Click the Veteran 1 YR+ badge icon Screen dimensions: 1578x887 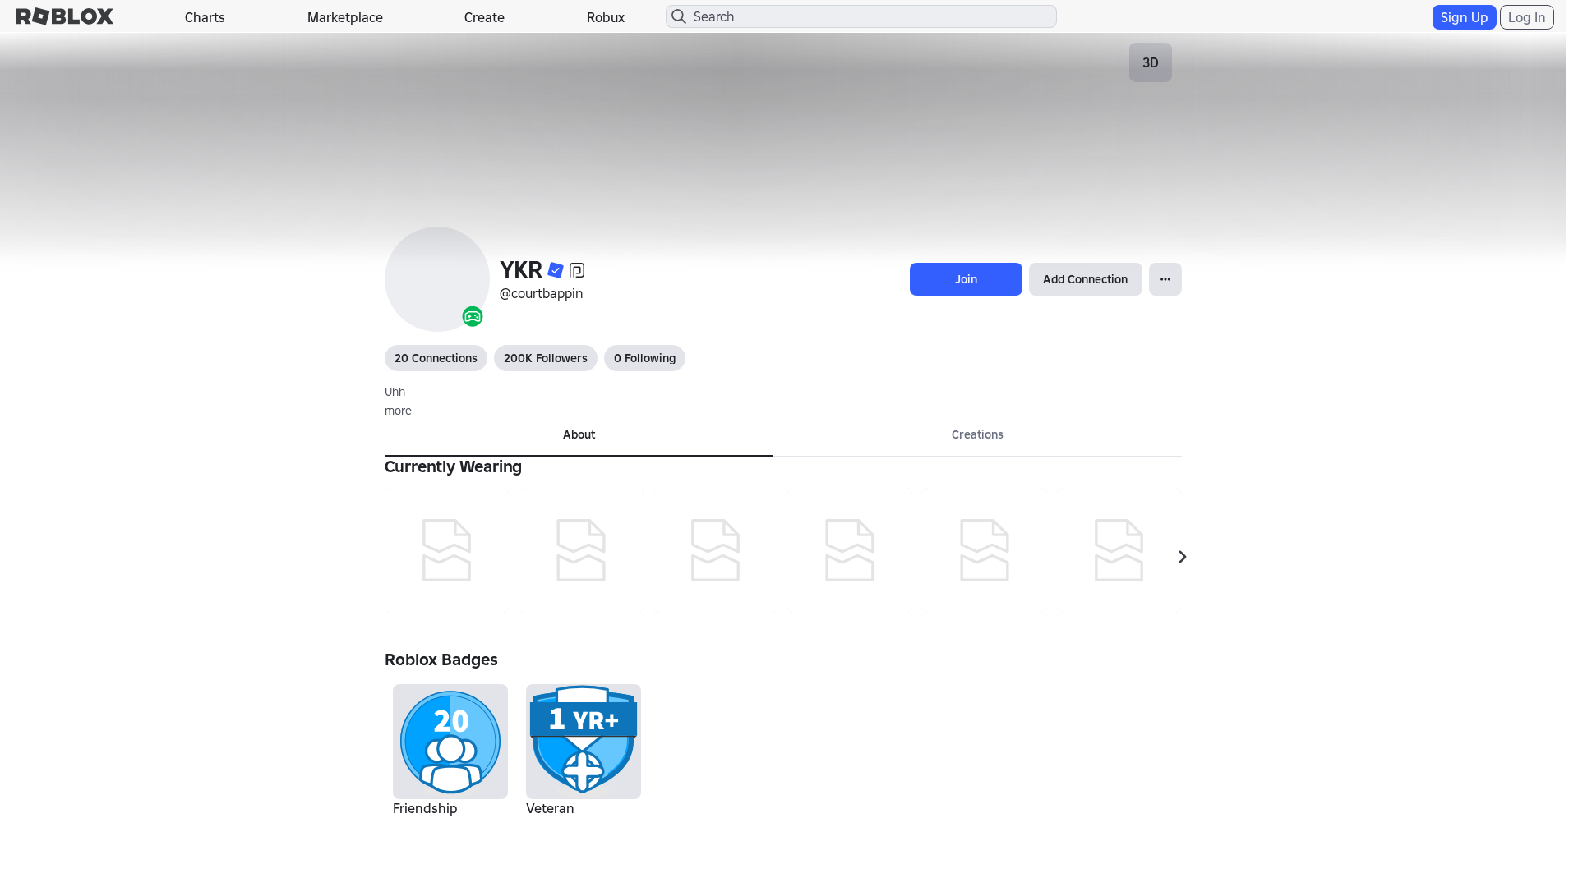tap(584, 742)
